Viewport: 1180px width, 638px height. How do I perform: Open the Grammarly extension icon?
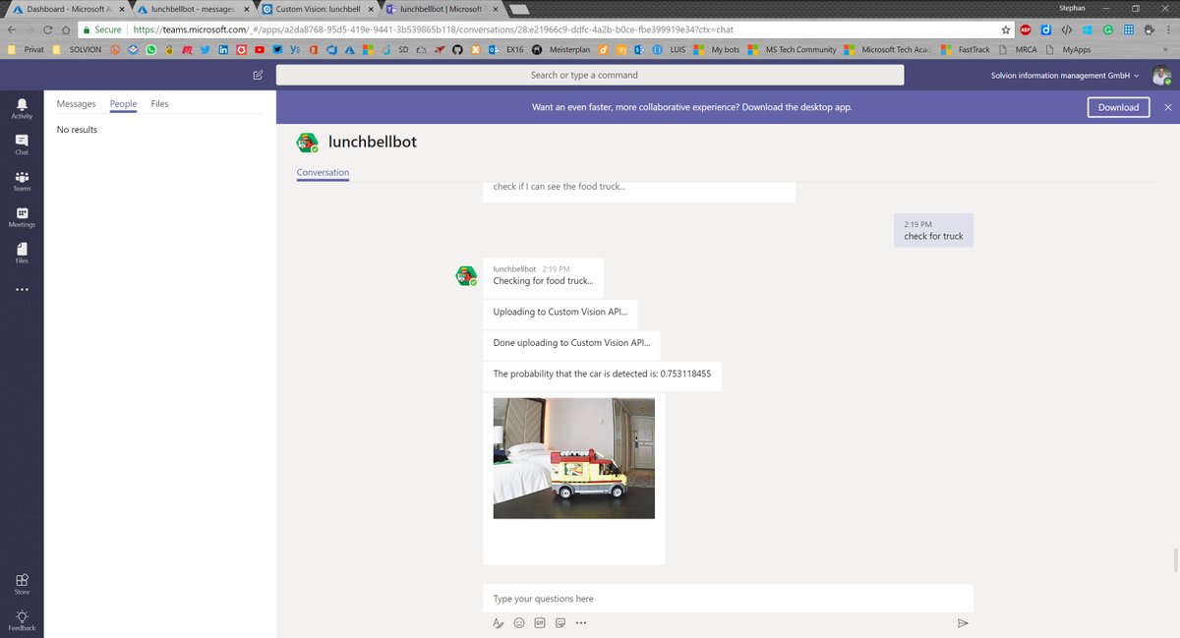[x=1108, y=29]
